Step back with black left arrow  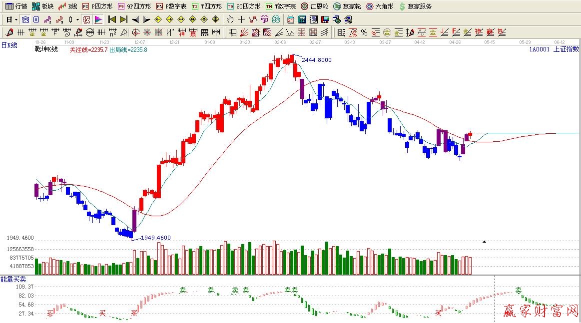click(x=135, y=19)
